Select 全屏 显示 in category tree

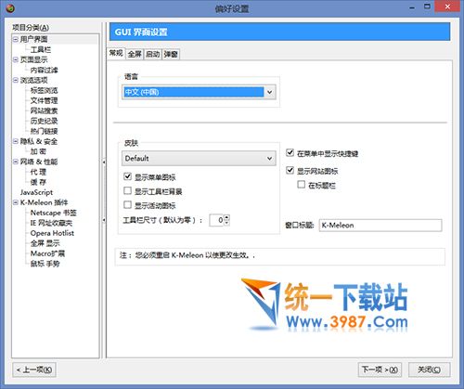tap(45, 243)
